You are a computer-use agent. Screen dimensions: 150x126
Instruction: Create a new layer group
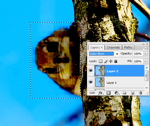tap(124, 93)
